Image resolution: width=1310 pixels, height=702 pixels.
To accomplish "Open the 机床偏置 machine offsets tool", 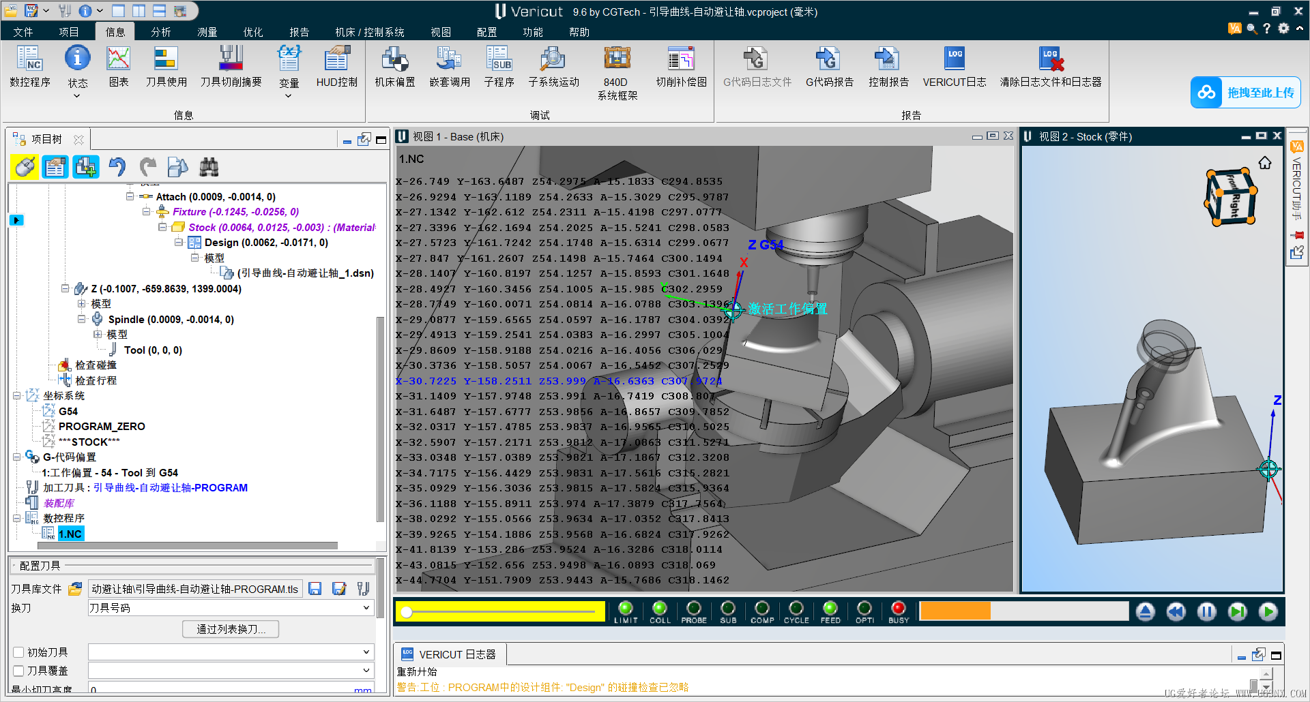I will pyautogui.click(x=395, y=67).
